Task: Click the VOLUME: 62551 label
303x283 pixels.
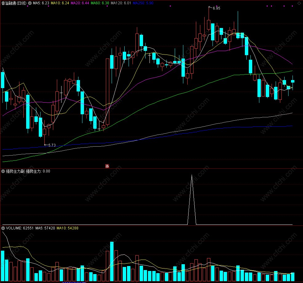Action: (x=20, y=228)
